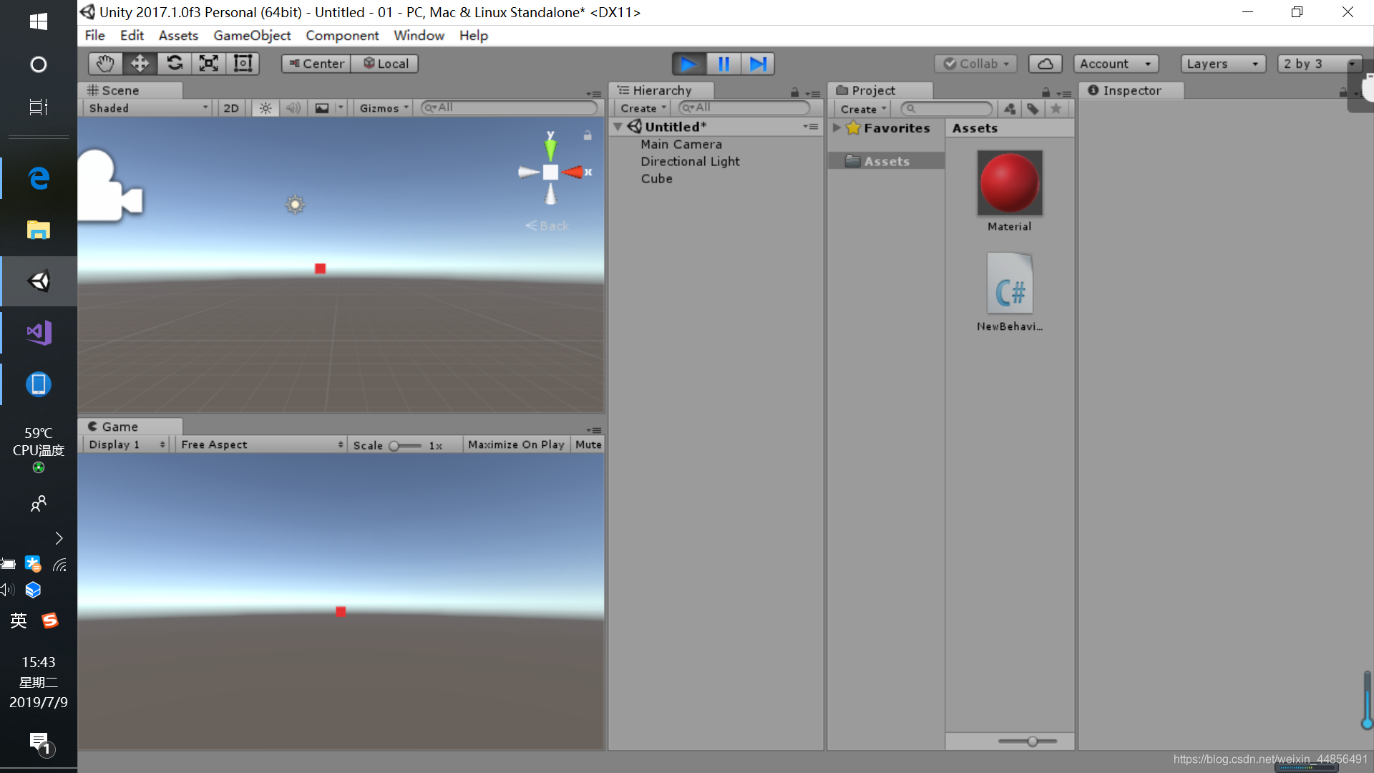This screenshot has height=773, width=1374.
Task: Select the Rect transform tool
Action: (243, 64)
